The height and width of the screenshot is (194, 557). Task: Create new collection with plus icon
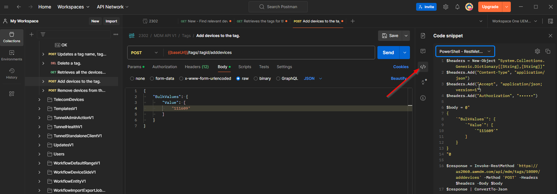tap(32, 34)
